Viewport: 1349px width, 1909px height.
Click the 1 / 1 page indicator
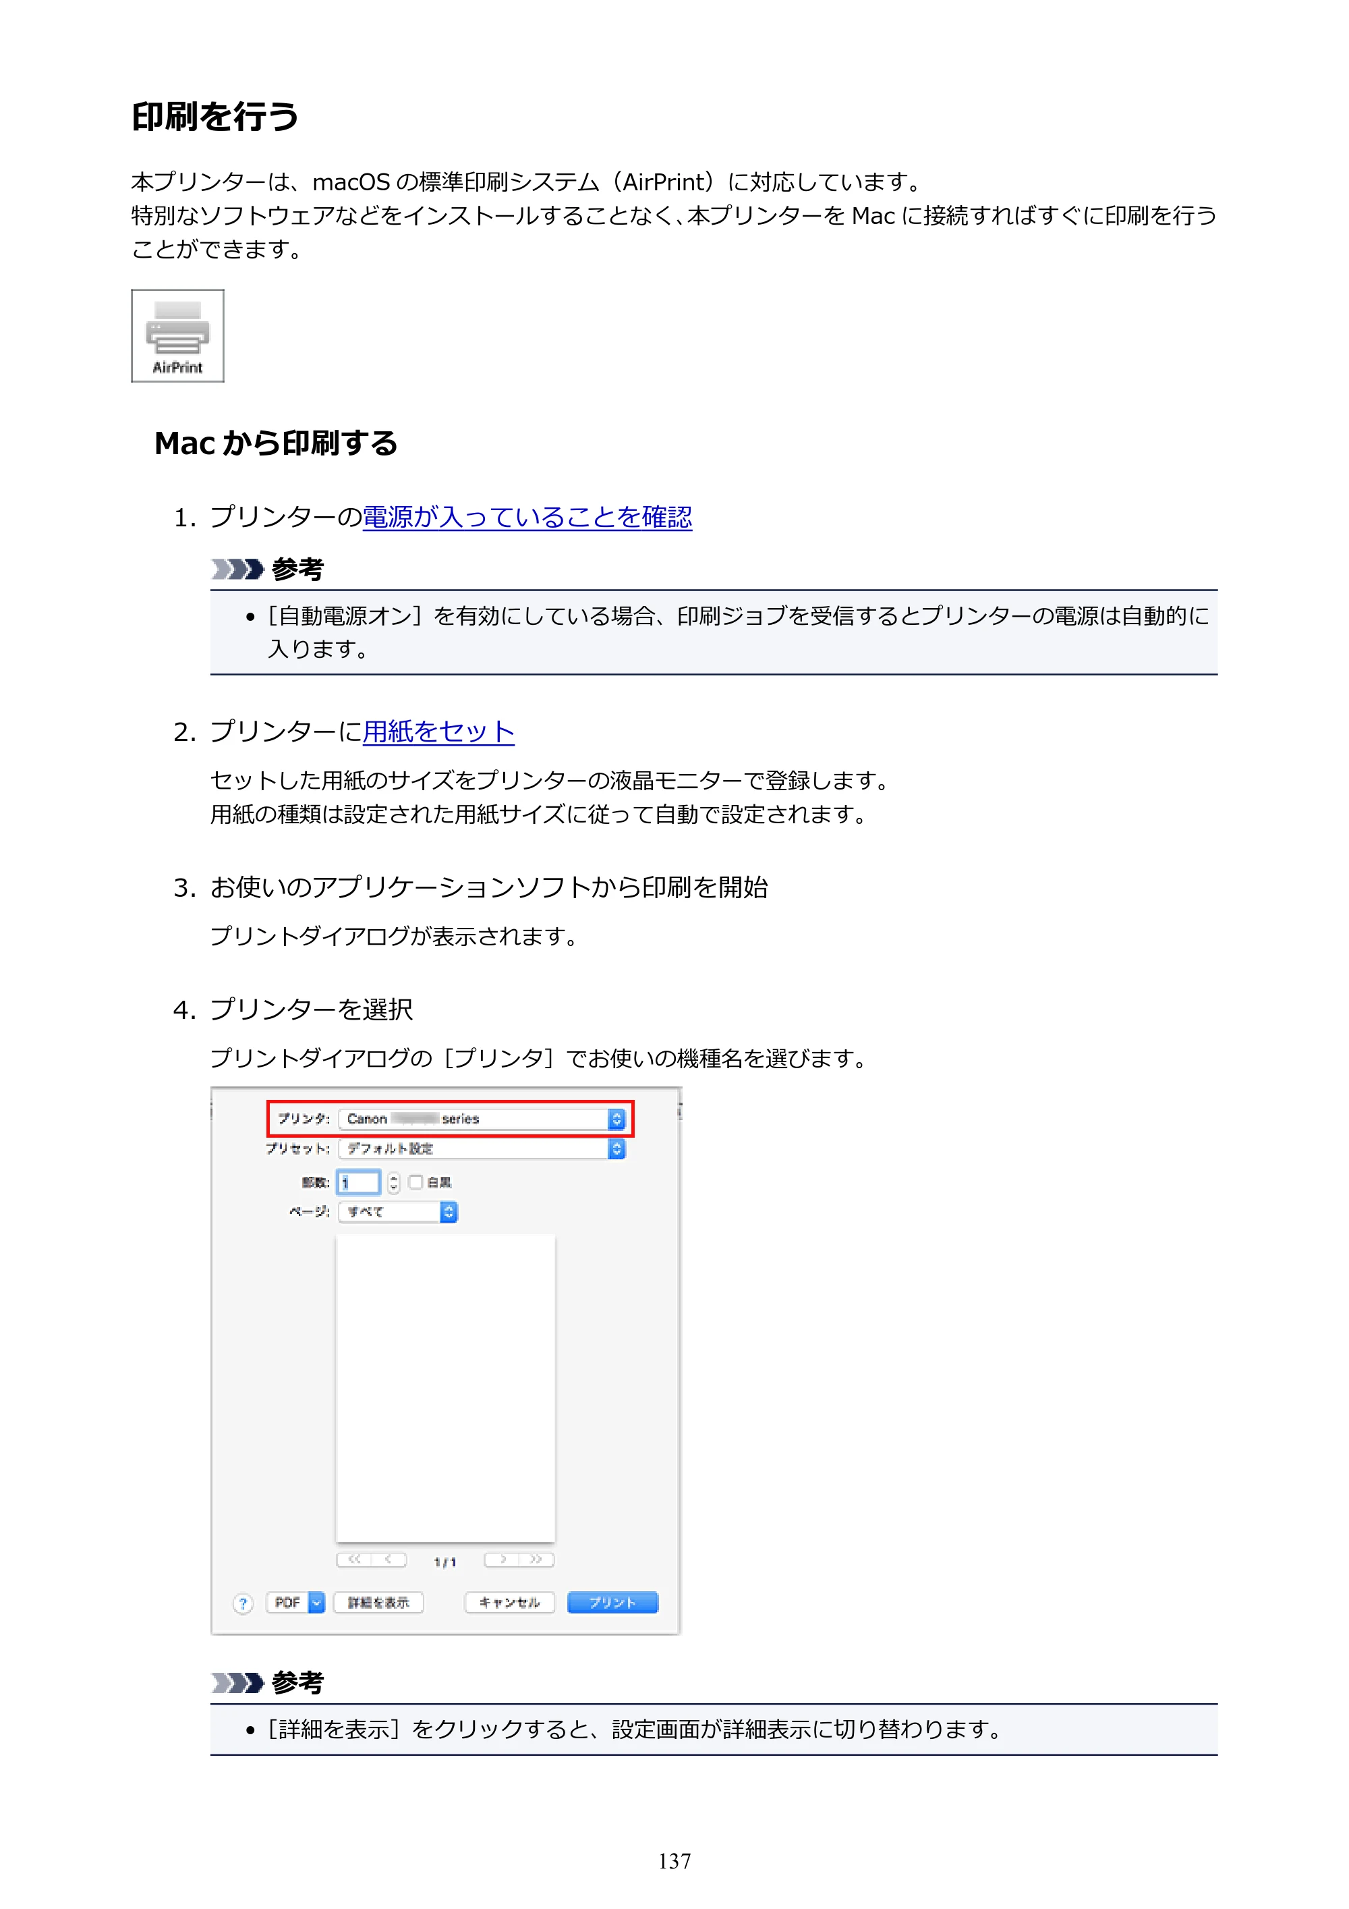point(444,1562)
